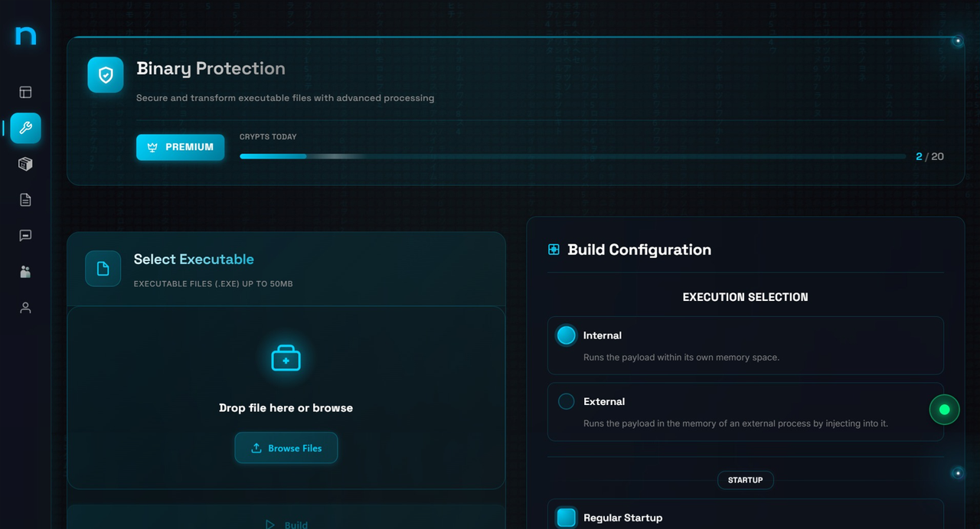Click the Browse Files button
The width and height of the screenshot is (980, 529).
[x=286, y=448]
